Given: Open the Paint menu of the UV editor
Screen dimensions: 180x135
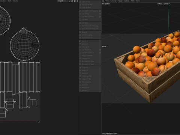Looking at the screenshot, I should [x=9, y=1].
